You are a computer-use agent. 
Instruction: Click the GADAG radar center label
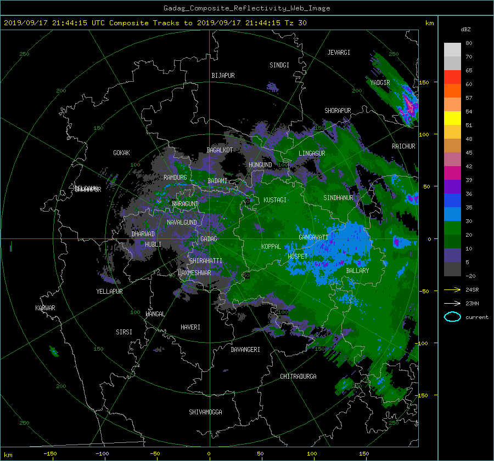(x=209, y=239)
